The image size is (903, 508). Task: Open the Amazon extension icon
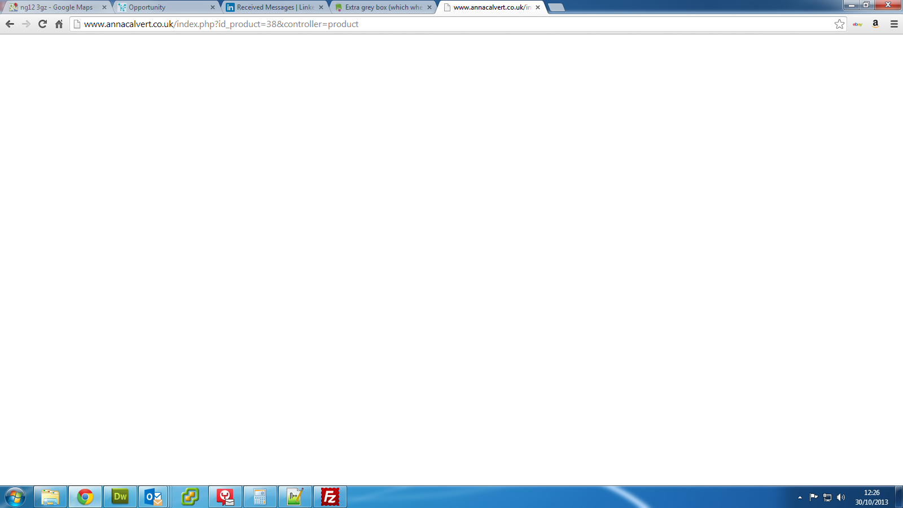(x=875, y=24)
